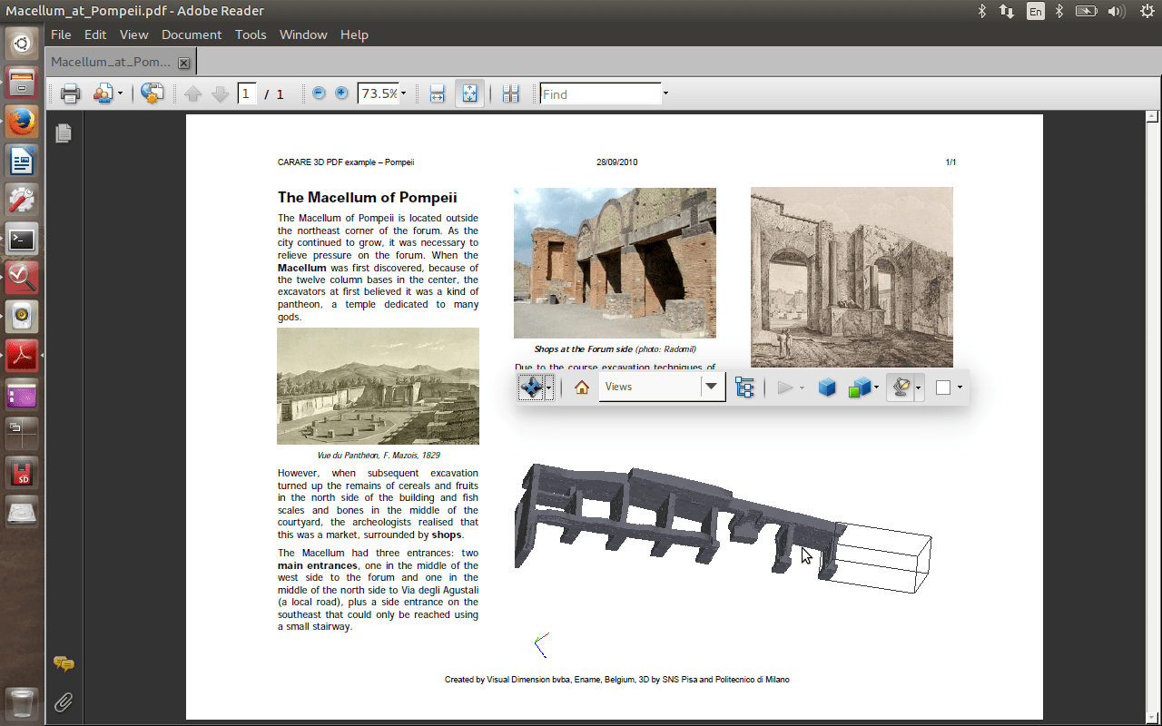Open the Attachments paperclip panel
This screenshot has height=726, width=1162.
(x=63, y=701)
